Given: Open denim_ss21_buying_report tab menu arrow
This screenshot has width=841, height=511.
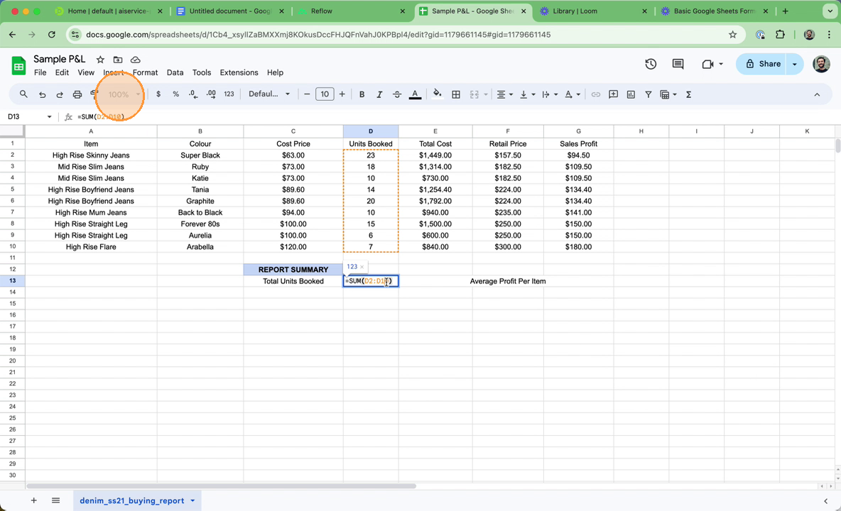Looking at the screenshot, I should click(192, 500).
